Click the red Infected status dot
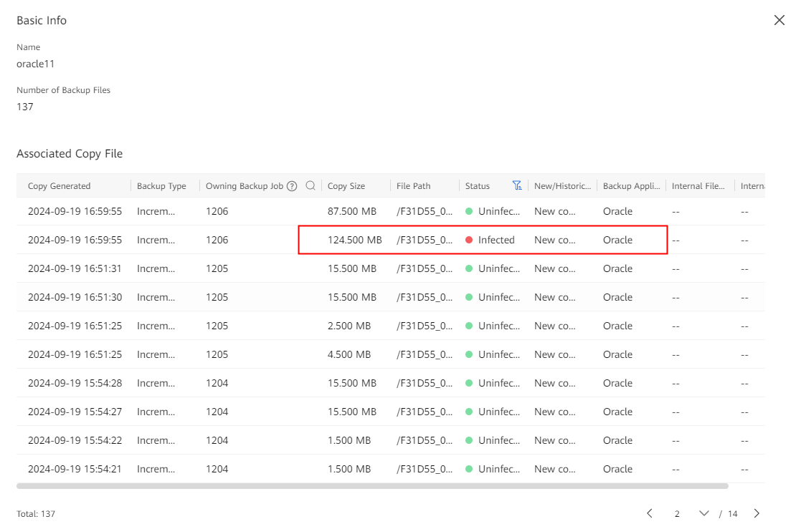Screen dimensions: 801x529 (469, 240)
